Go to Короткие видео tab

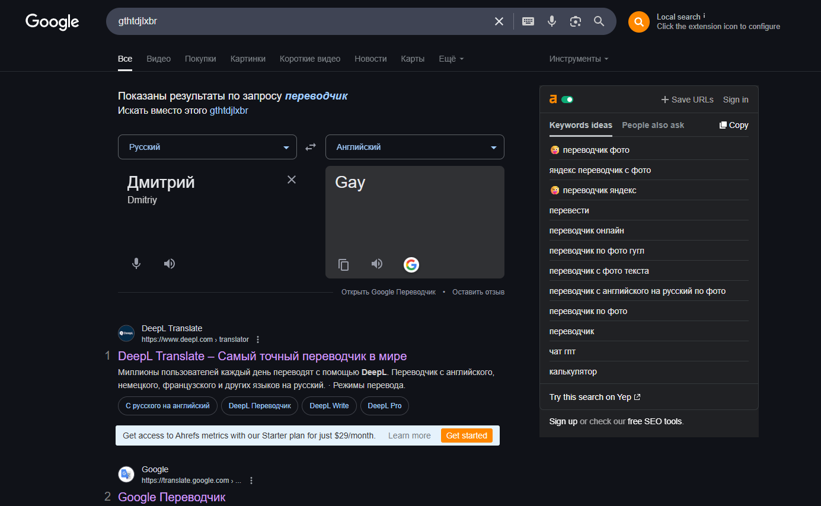310,59
